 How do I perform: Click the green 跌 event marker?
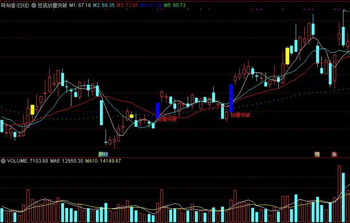click(x=101, y=155)
